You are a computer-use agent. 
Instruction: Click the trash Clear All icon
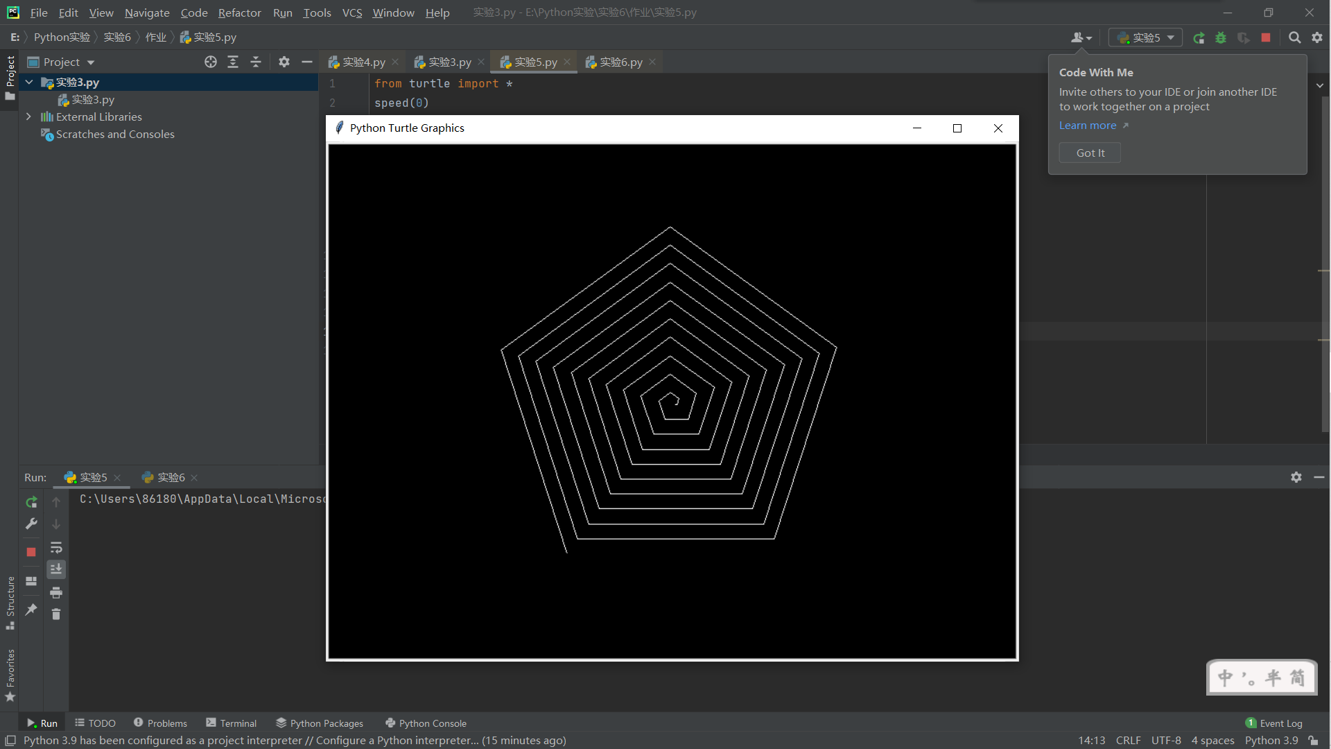pyautogui.click(x=56, y=614)
